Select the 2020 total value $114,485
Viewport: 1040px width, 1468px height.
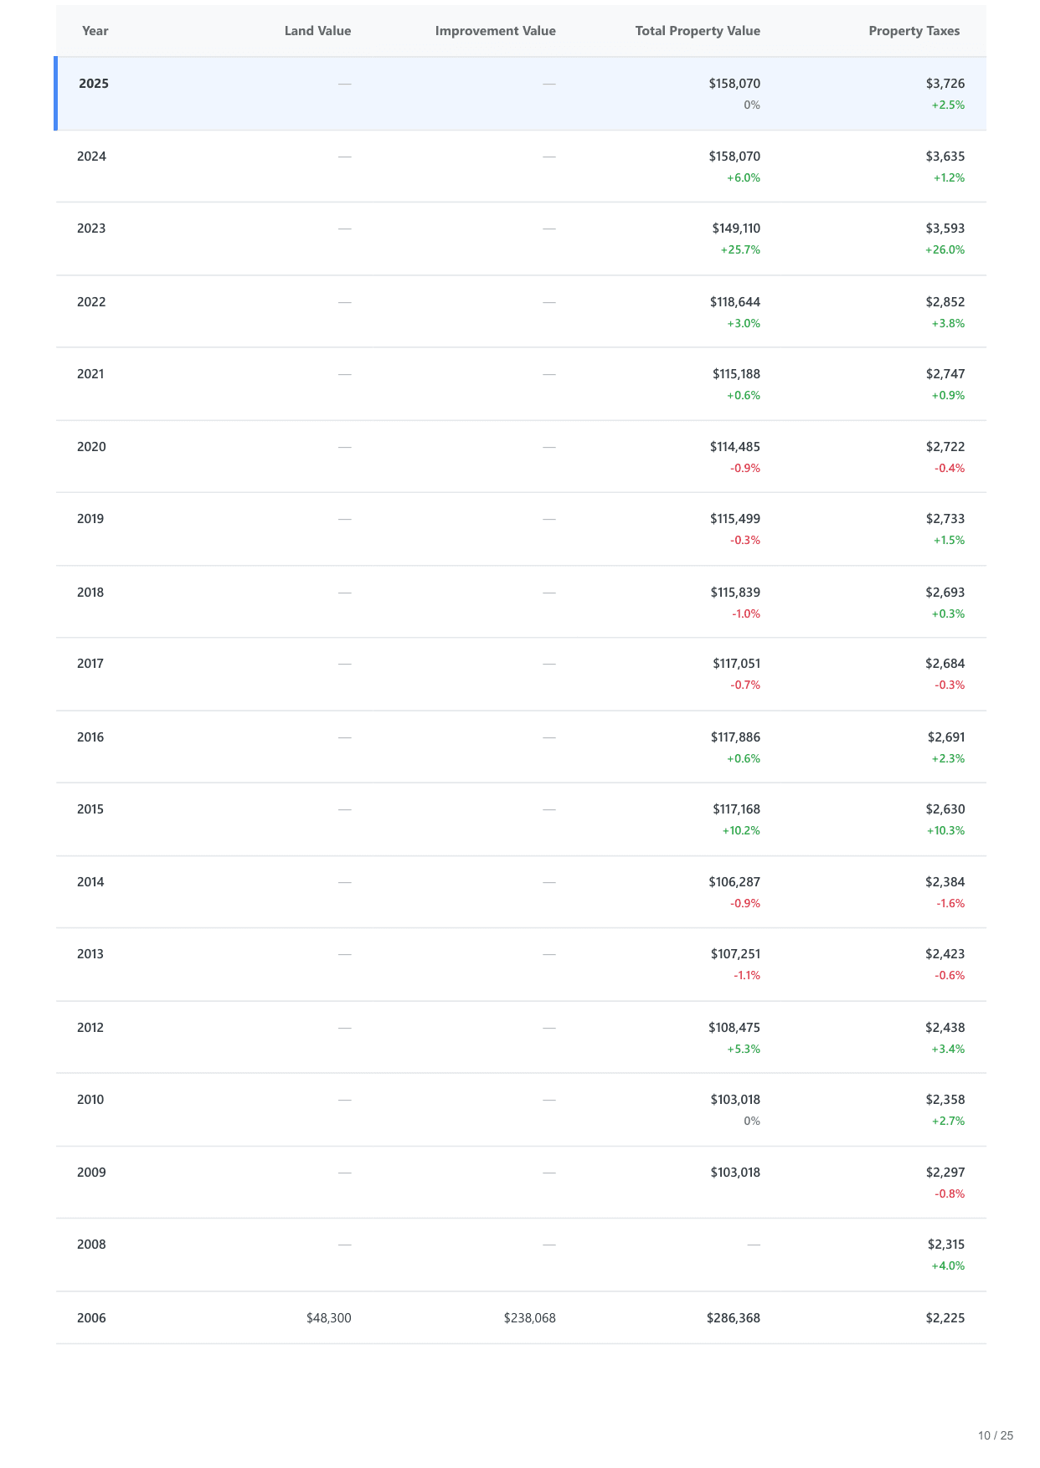coord(734,447)
